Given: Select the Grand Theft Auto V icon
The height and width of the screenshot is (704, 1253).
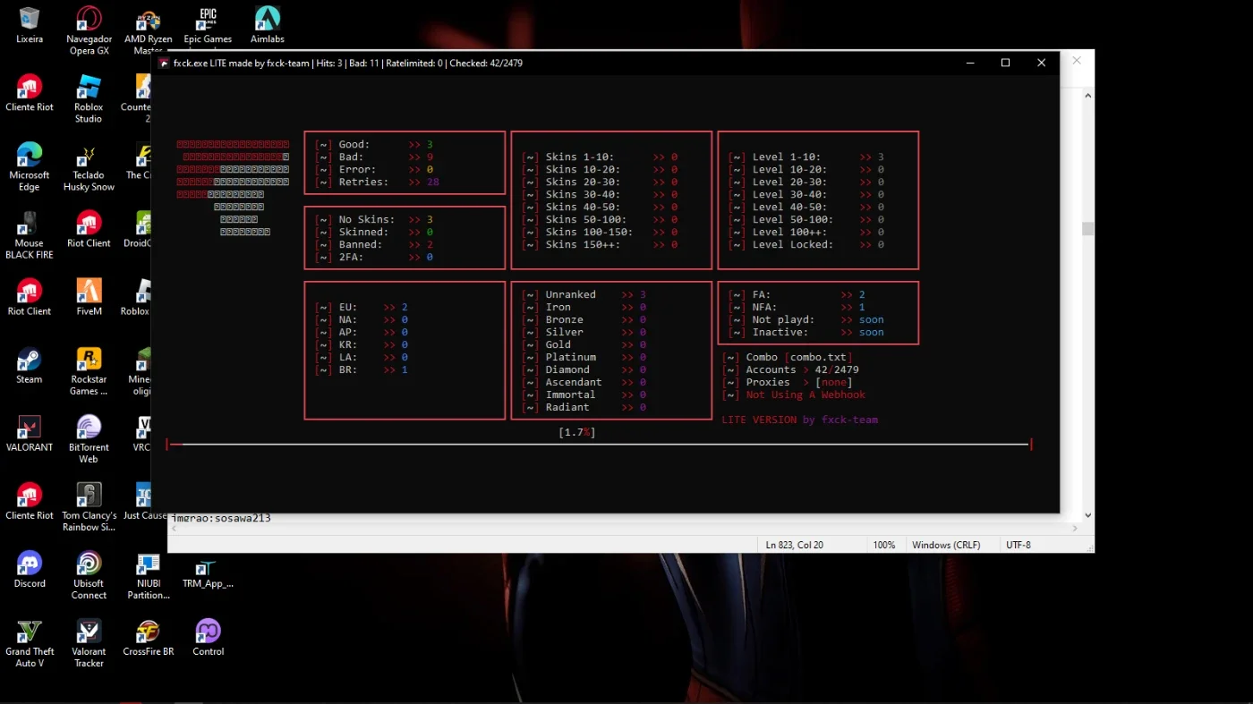Looking at the screenshot, I should click(x=30, y=643).
